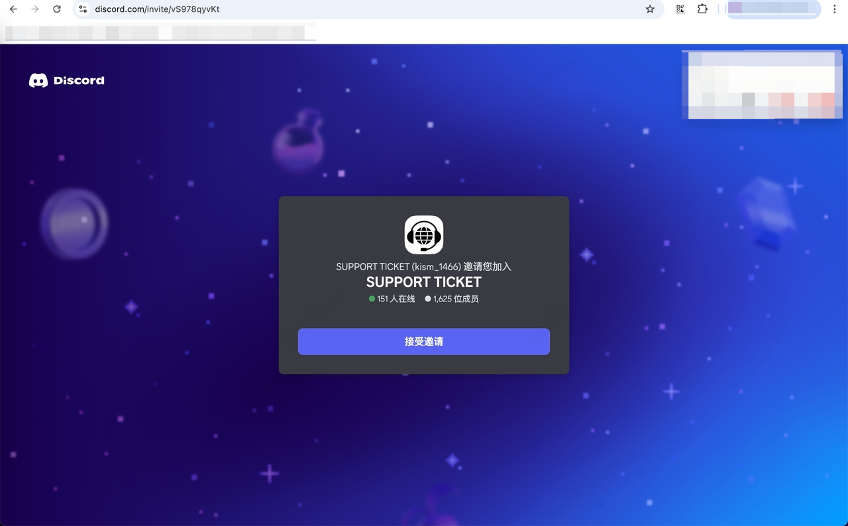Open the Extensions puzzle icon
The image size is (848, 526).
coord(702,9)
